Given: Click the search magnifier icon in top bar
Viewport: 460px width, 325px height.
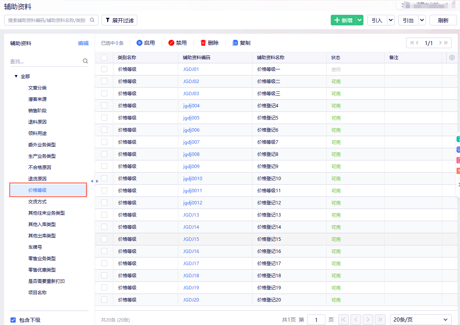Looking at the screenshot, I should pos(92,20).
